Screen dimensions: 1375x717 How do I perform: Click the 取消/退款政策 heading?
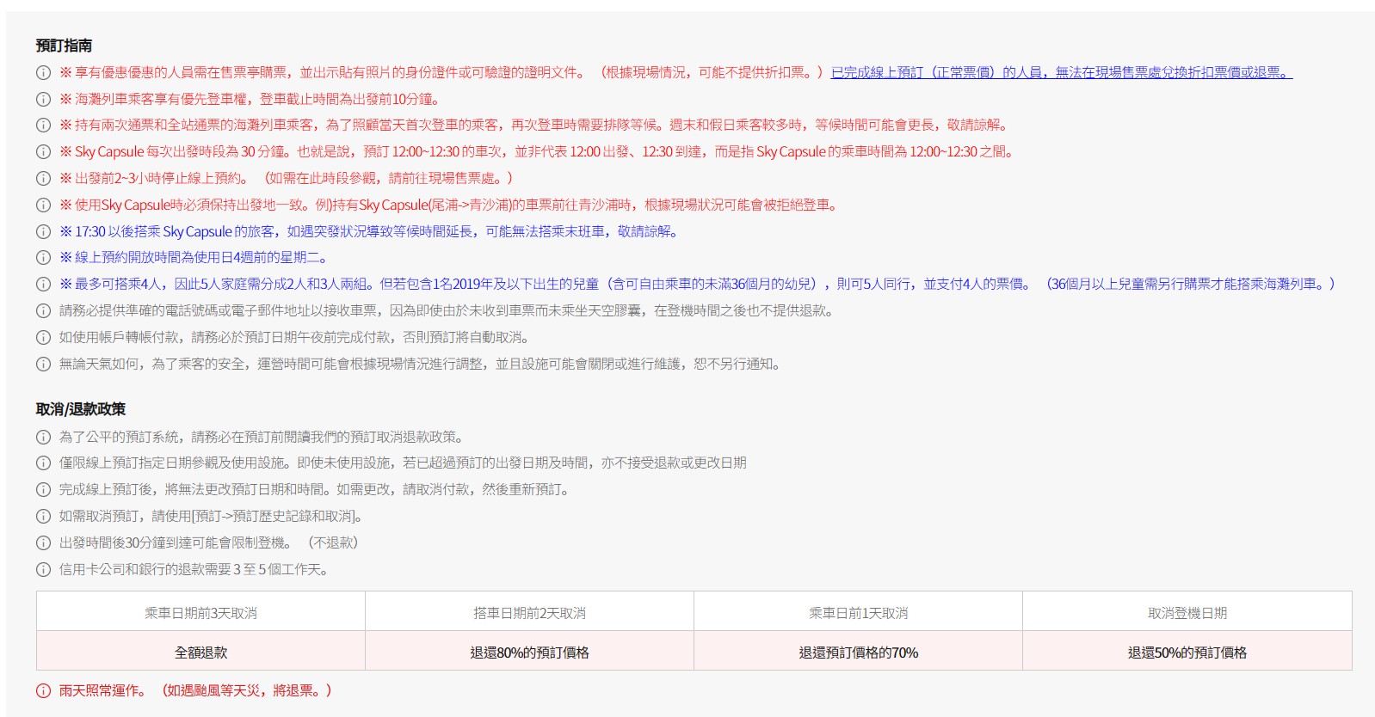(x=81, y=409)
